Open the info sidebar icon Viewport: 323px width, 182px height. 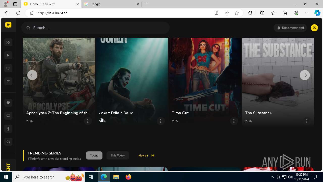(8, 129)
